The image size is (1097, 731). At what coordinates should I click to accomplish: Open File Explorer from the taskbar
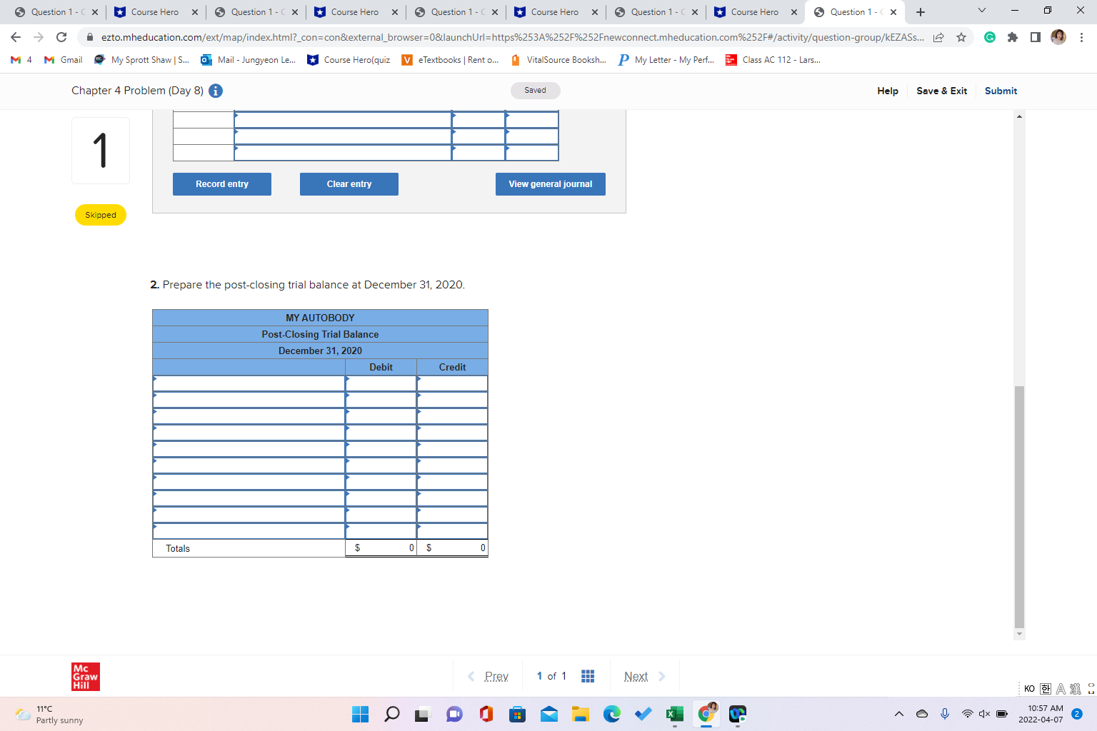click(581, 714)
